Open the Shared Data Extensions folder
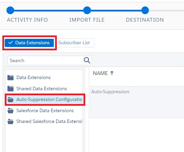Viewport: 184px width, 152px height. click(42, 88)
